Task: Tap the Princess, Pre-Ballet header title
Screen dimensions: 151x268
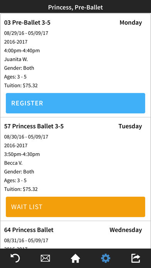Action: (75, 7)
